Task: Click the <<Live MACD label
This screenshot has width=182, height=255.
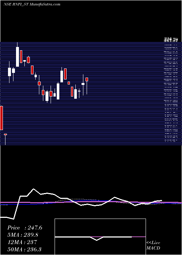Action: (x=153, y=245)
